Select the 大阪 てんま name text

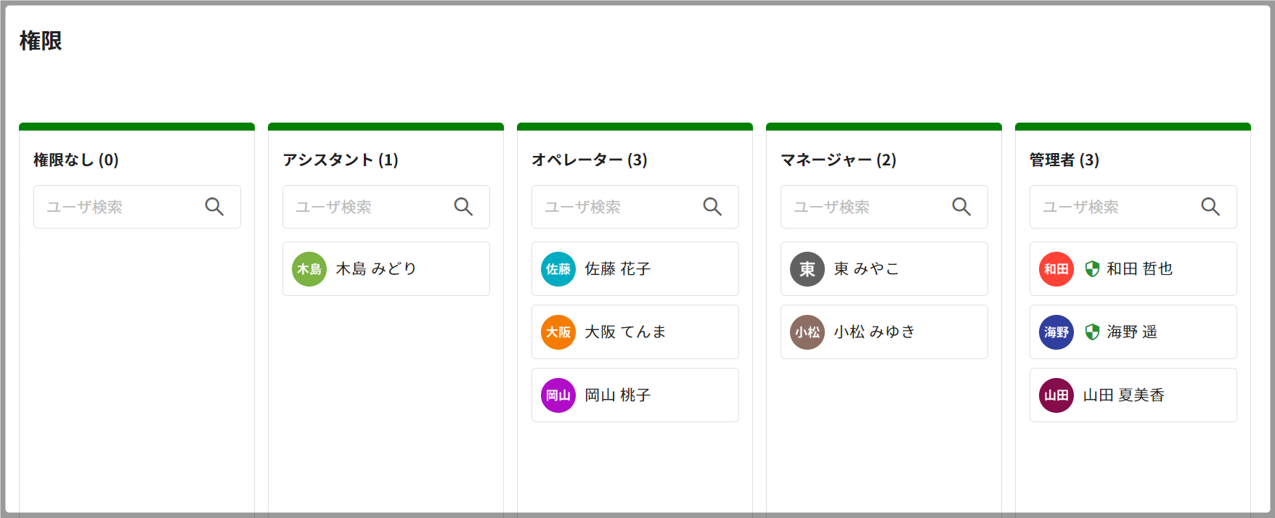[x=625, y=332]
